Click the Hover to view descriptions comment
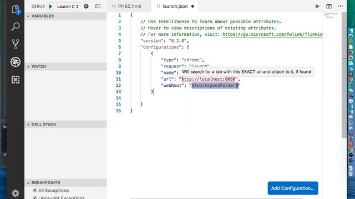Image resolution: width=355 pixels, height=199 pixels. 208,28
